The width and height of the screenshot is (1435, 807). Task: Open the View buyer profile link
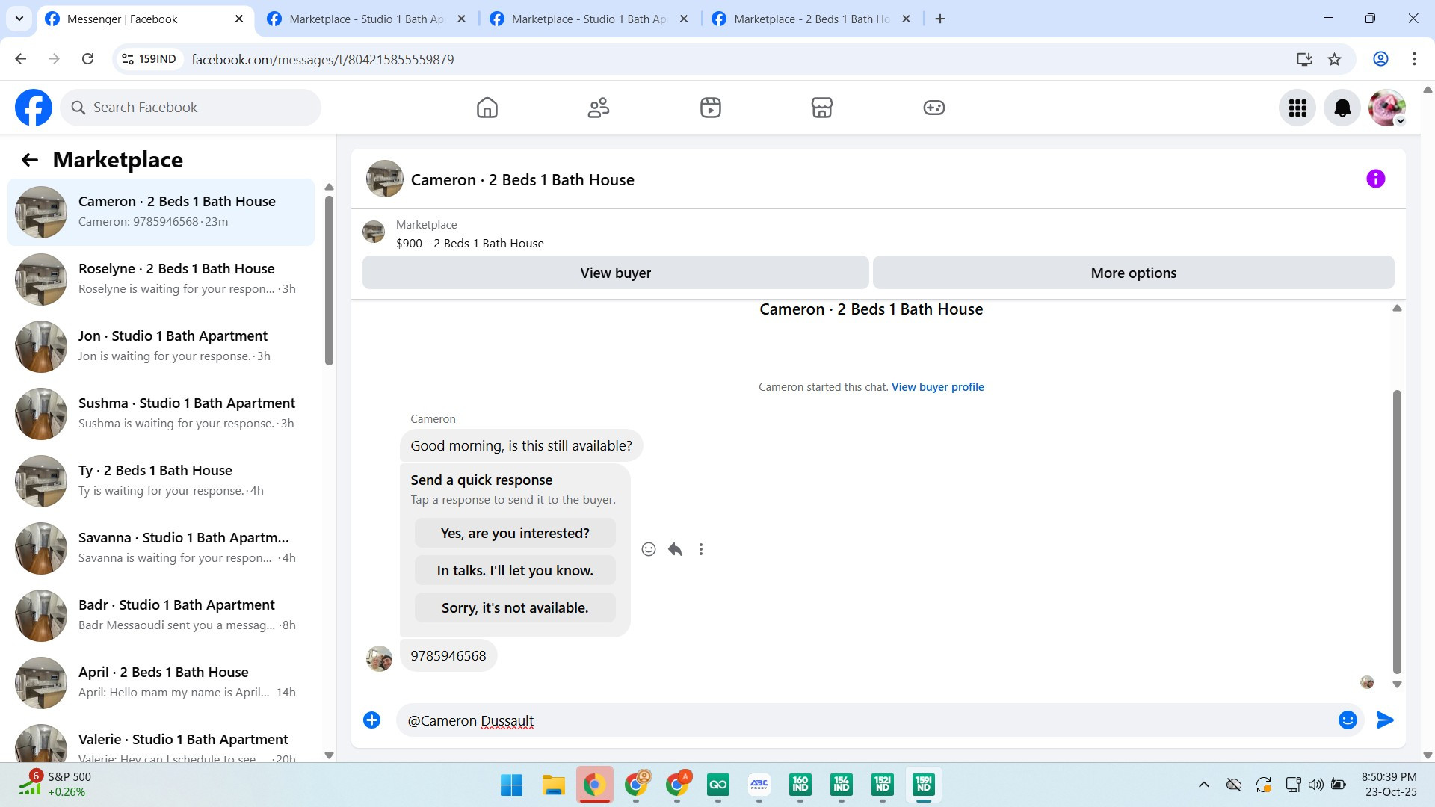click(937, 387)
